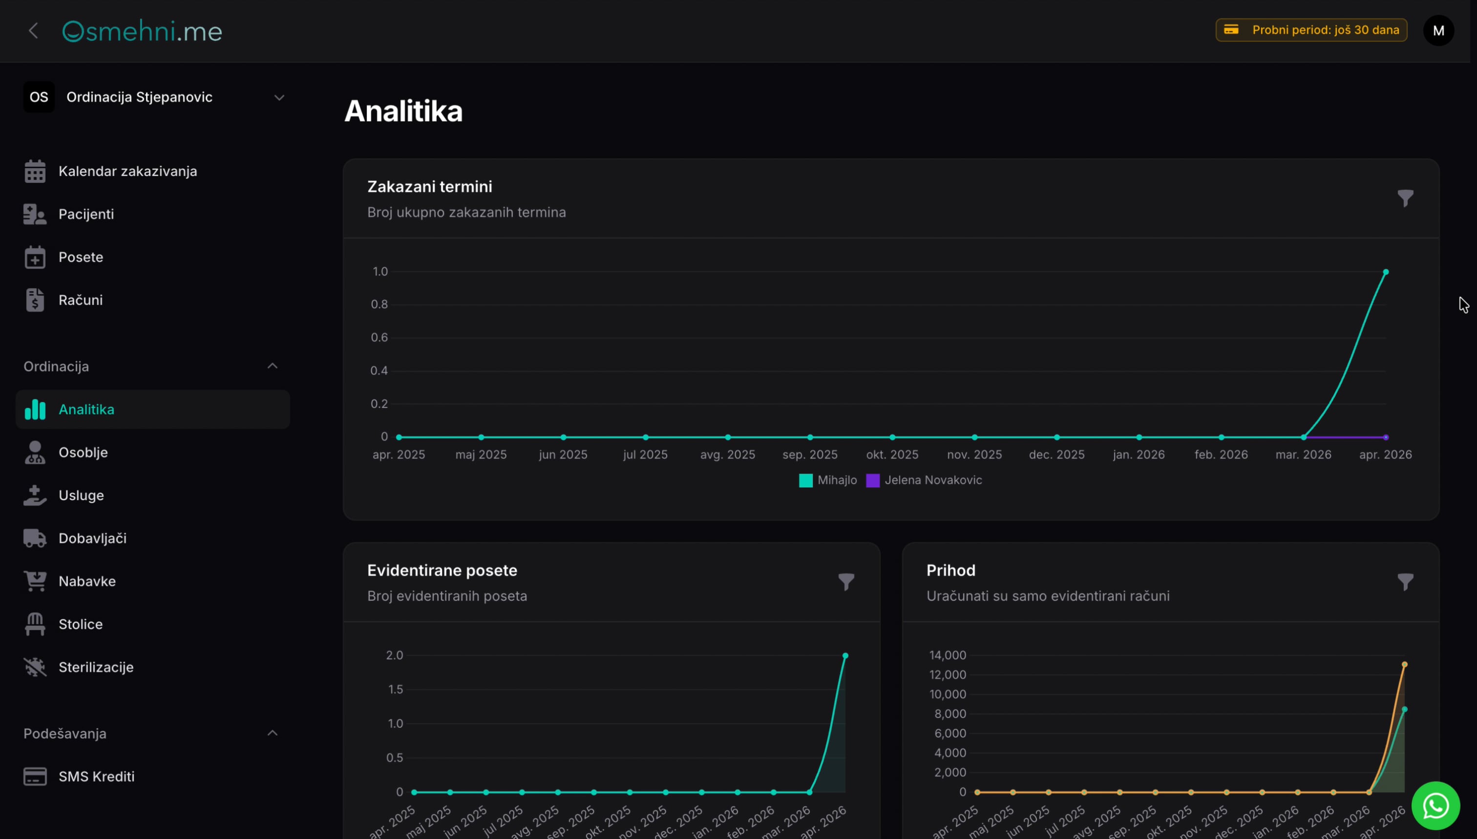1477x839 pixels.
Task: Toggle Mihajlo series in legend
Action: click(x=827, y=480)
